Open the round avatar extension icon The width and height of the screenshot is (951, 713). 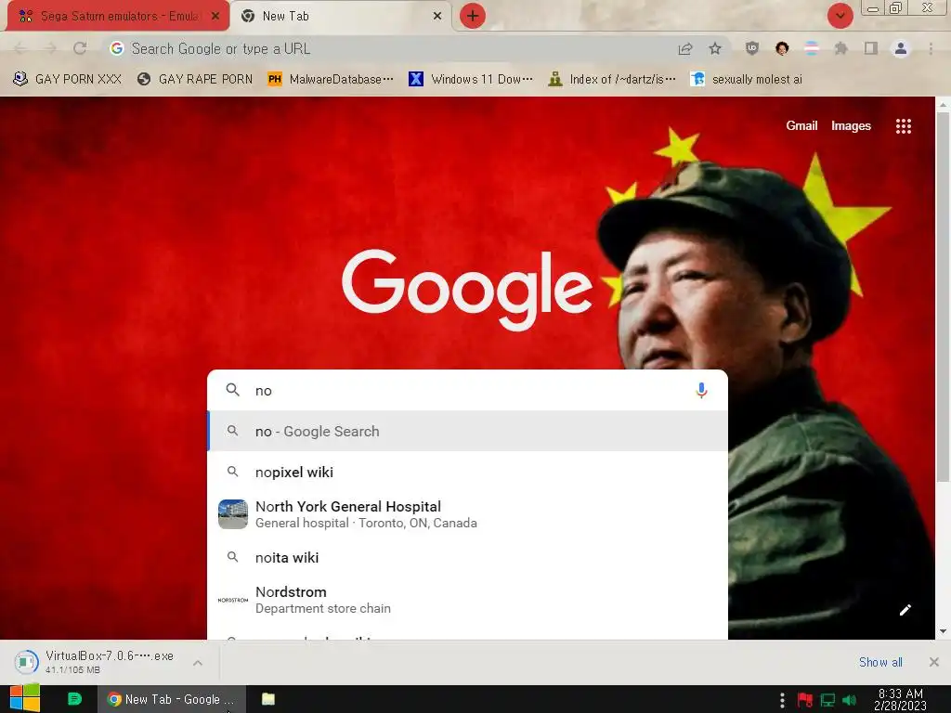[x=782, y=48]
